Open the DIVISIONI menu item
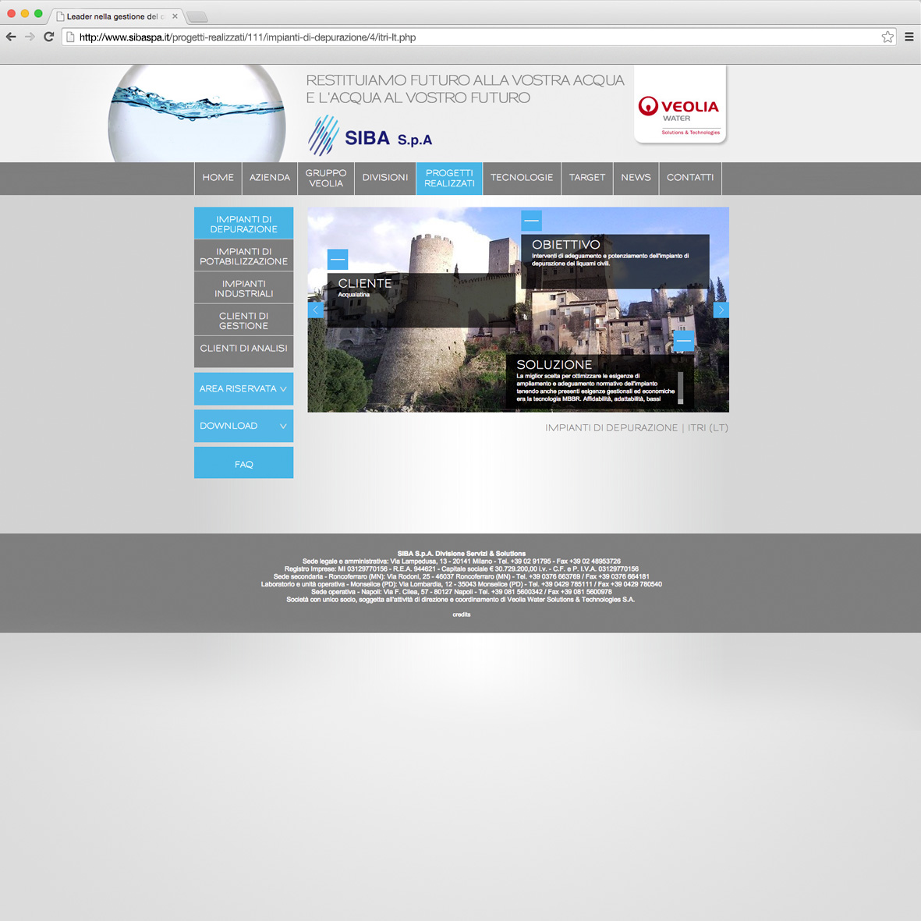 click(385, 178)
